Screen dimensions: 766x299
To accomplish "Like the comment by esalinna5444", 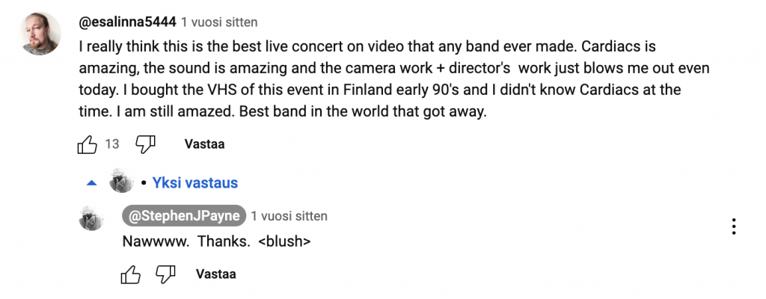I will tap(88, 144).
